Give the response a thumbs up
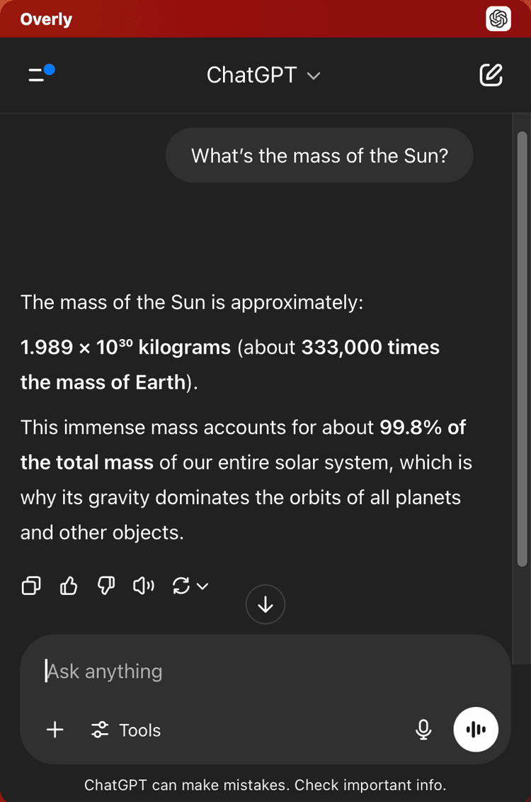This screenshot has height=802, width=531. pyautogui.click(x=69, y=586)
